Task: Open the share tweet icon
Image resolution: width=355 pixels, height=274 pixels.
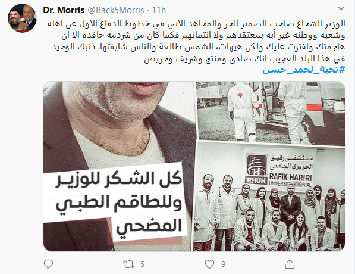Action: pyautogui.click(x=290, y=264)
